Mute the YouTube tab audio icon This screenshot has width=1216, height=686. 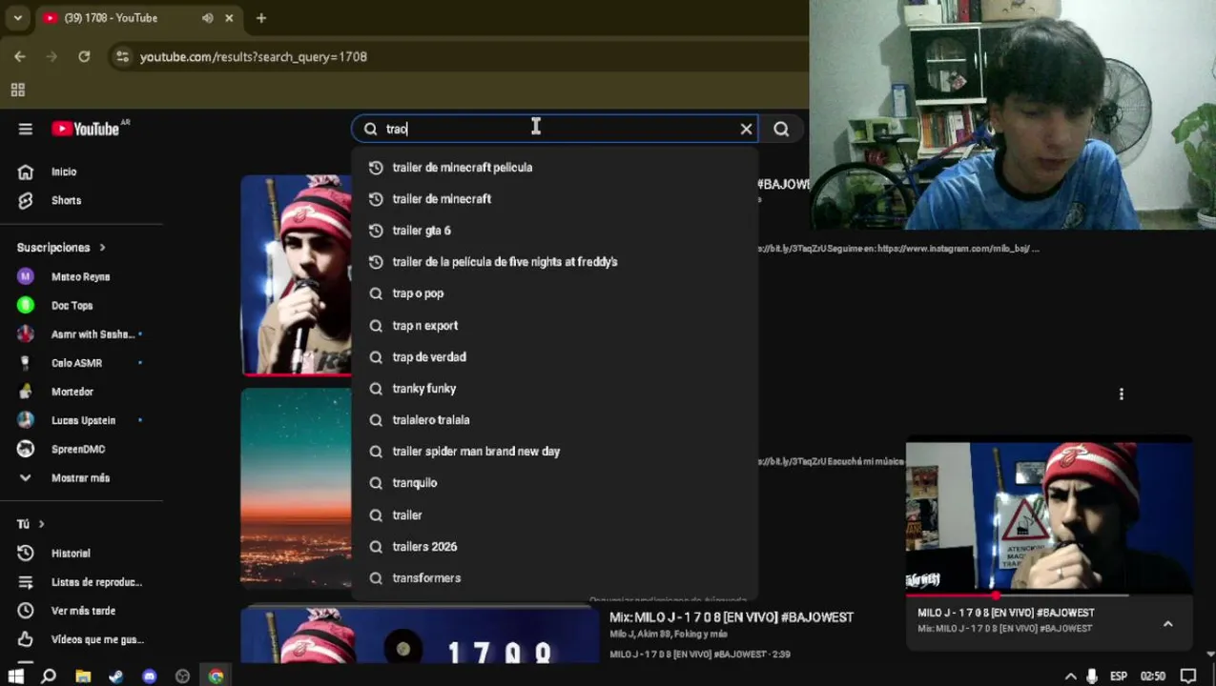207,18
